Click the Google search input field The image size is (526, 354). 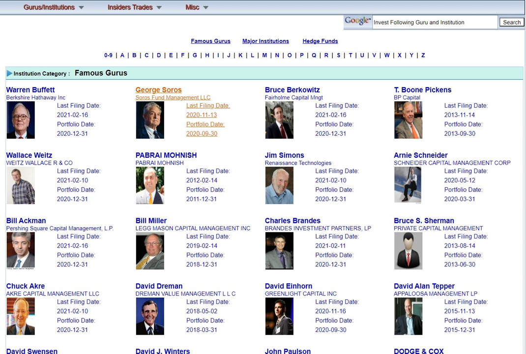[x=435, y=23]
